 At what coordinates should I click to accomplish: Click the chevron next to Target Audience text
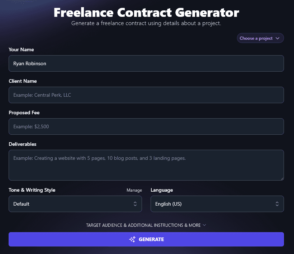[204, 225]
